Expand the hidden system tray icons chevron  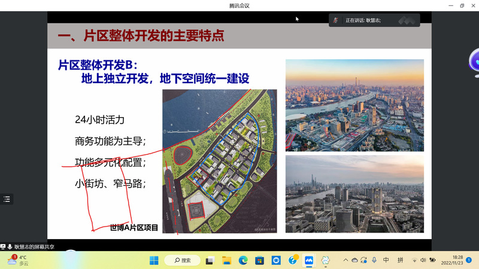345,260
